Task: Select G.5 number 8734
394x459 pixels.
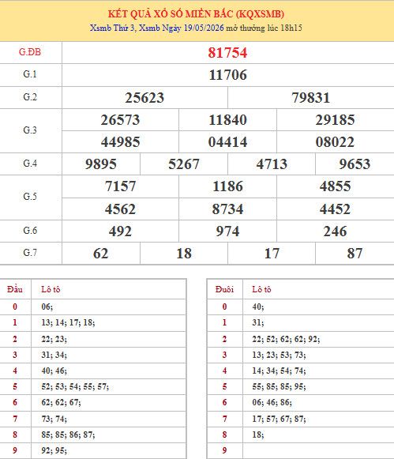Action: 227,209
